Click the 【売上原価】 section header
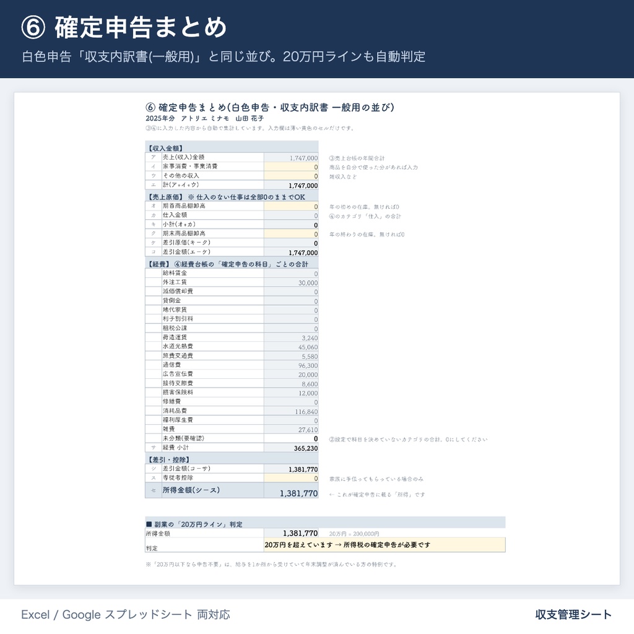Screen dimensions: 634x634 pos(232,196)
